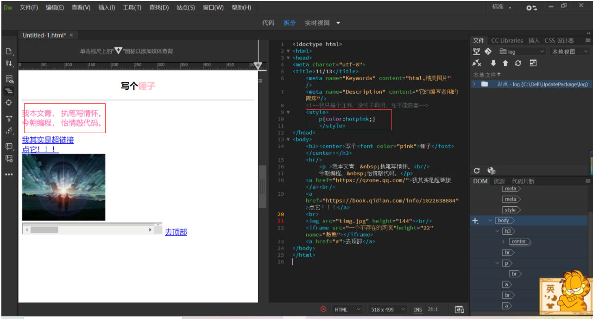Screen dimensions: 593x319
Task: Click the 我其实是超链接 link
Action: (x=48, y=140)
